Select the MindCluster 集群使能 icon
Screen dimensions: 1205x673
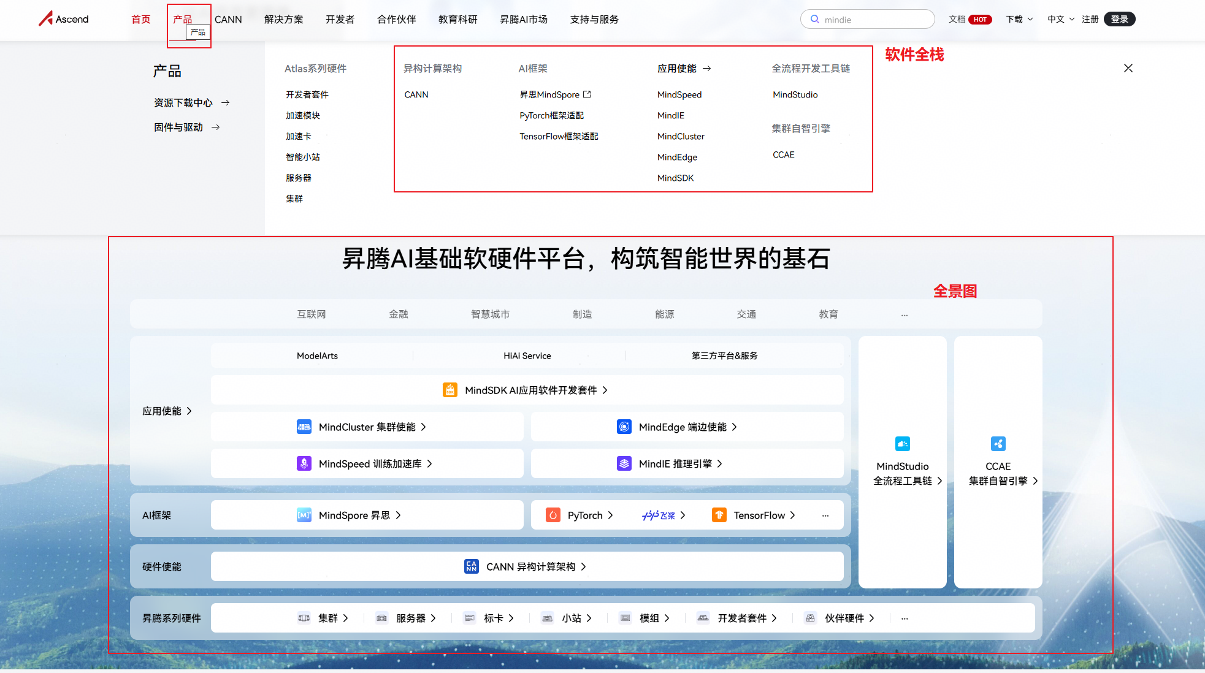(x=305, y=427)
